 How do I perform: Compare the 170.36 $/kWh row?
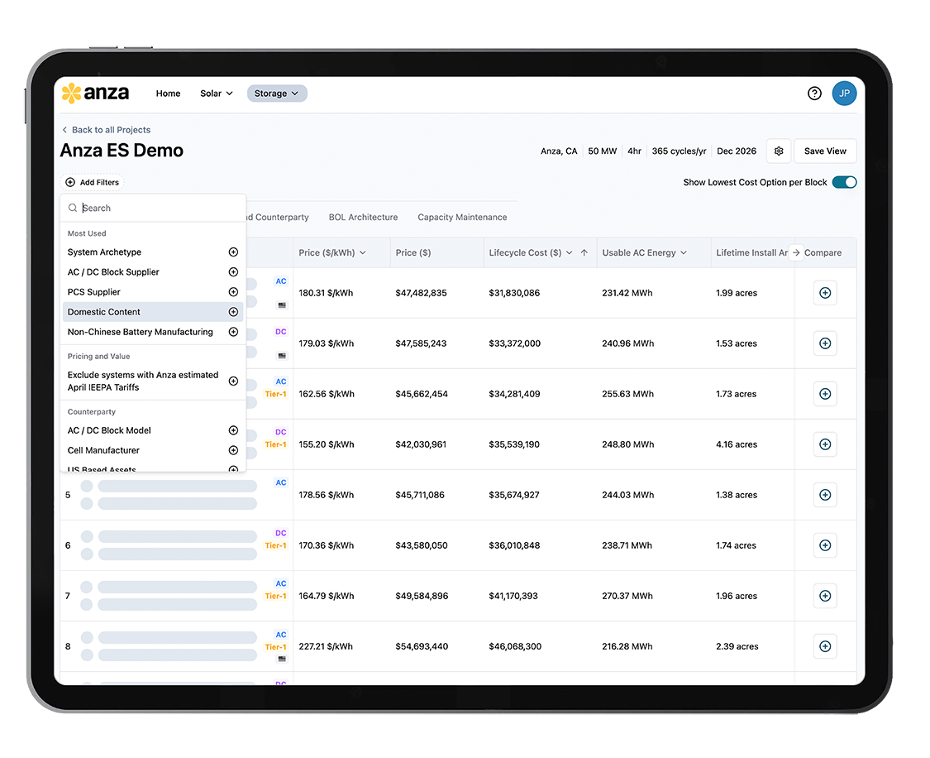point(825,545)
